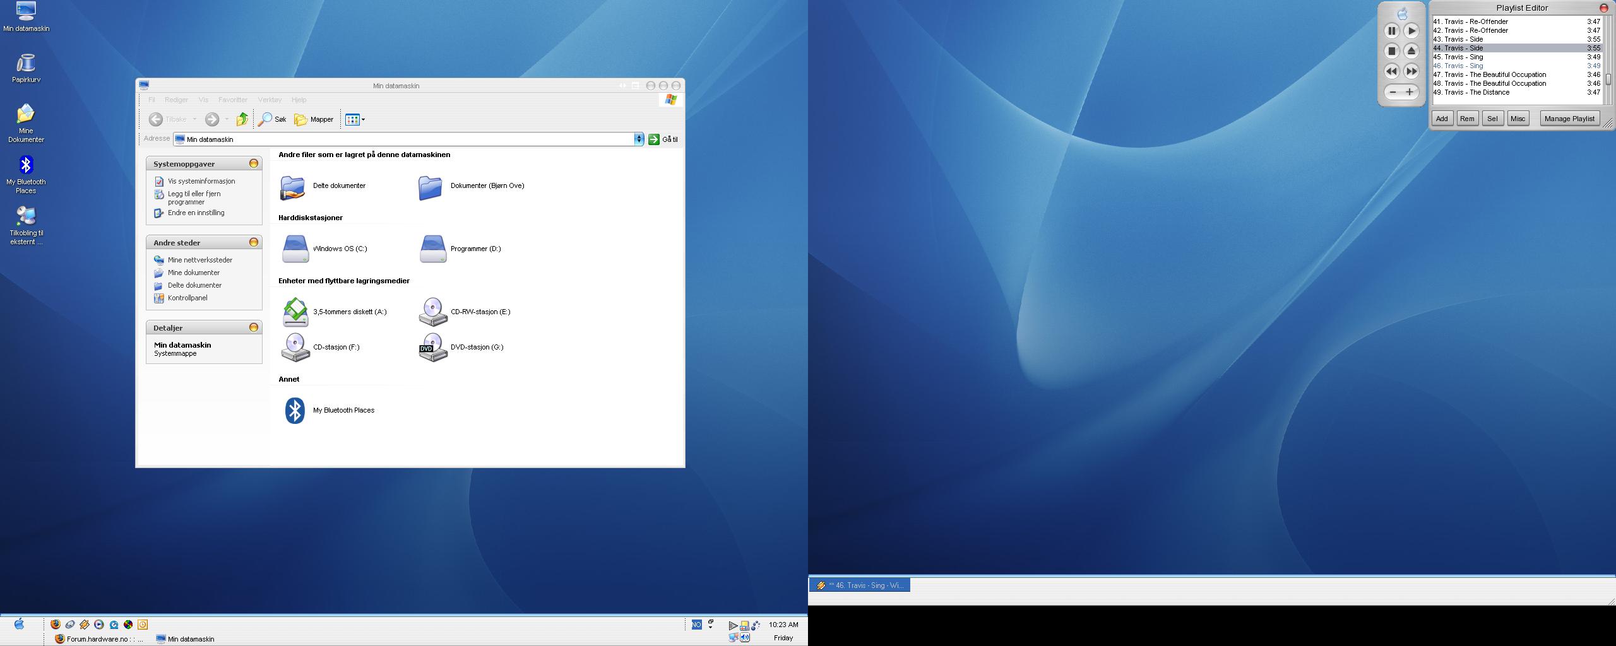Toggle the Mapper folders pane
The width and height of the screenshot is (1616, 646).
[314, 119]
